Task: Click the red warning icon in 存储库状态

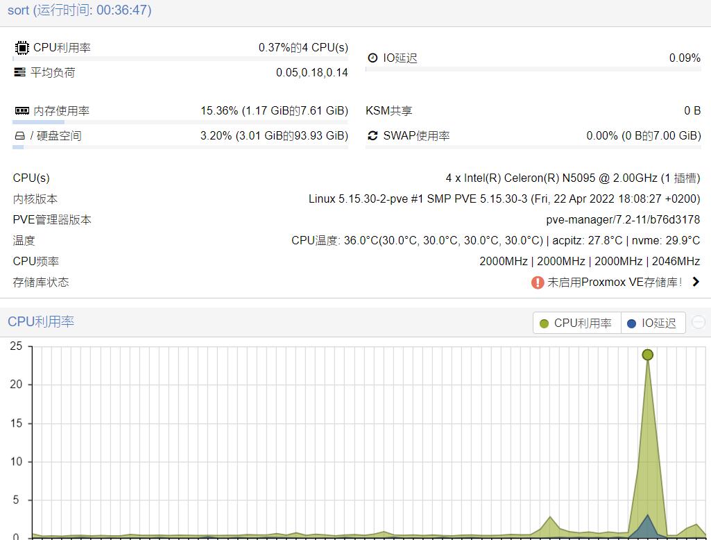Action: point(538,282)
